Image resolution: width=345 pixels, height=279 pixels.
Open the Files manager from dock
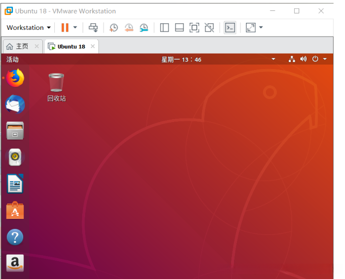coord(15,131)
